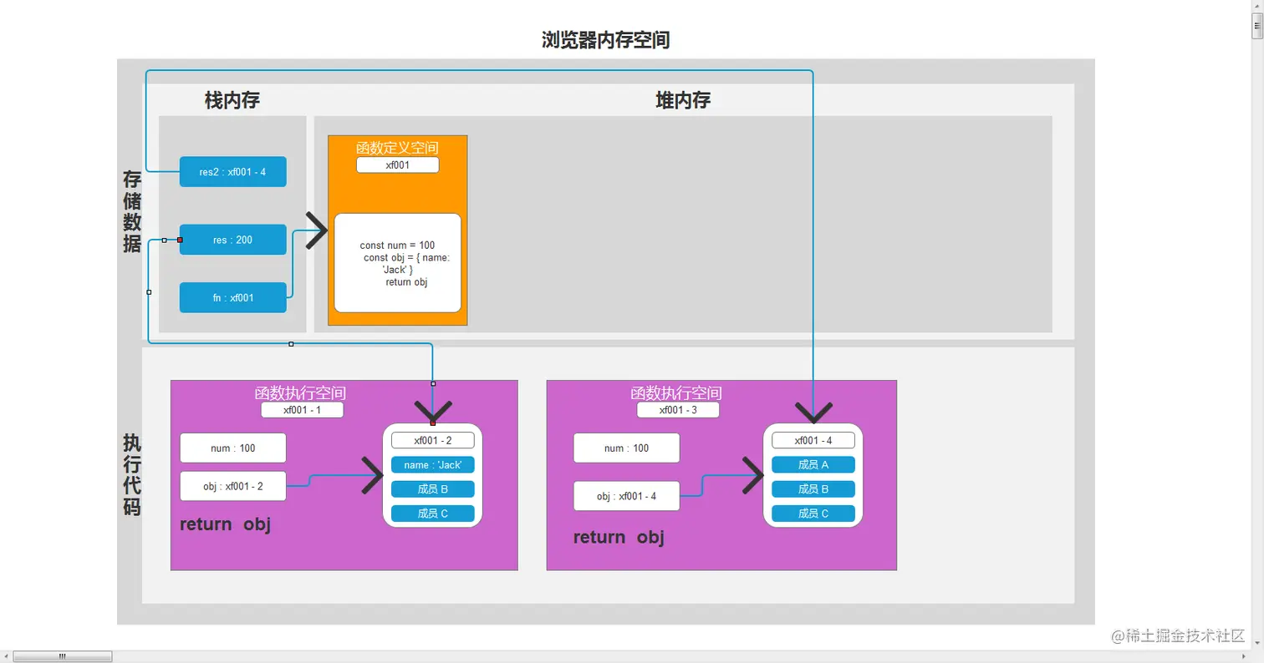Select the 'num : 100' box in xf001 - 1 space
Screen dimensions: 1264x663
(233, 448)
